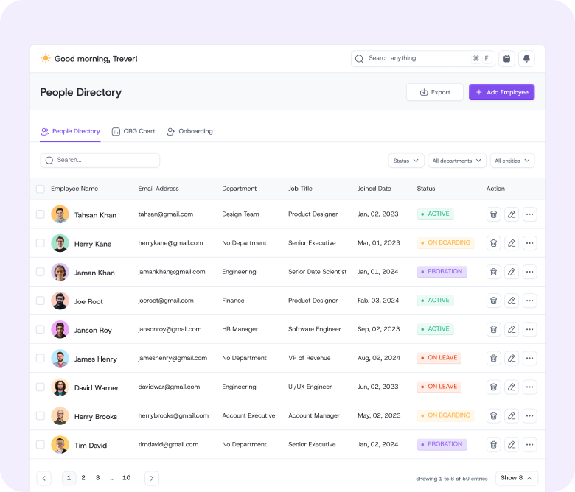Open the All entities filter dropdown
575x492 pixels.
pos(512,161)
